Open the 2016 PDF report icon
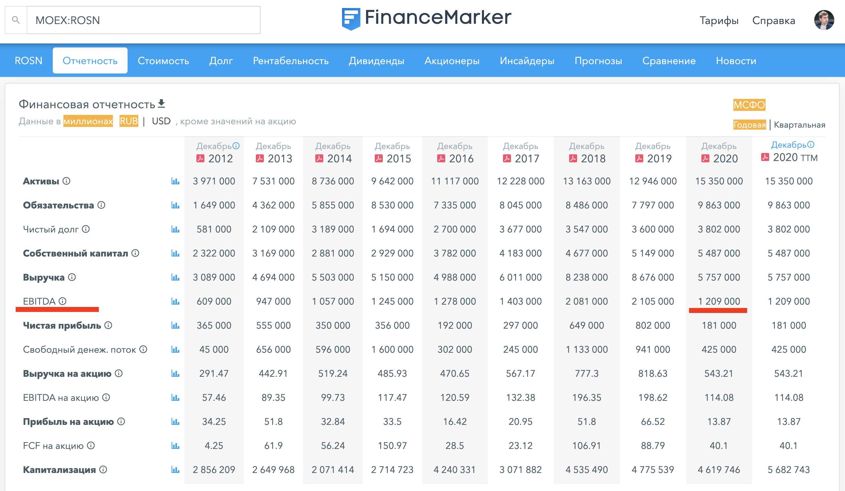 pos(441,158)
